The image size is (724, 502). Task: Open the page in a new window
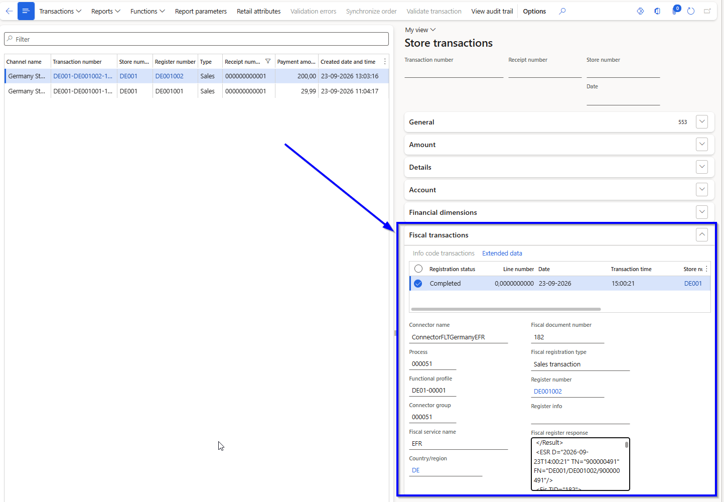707,11
